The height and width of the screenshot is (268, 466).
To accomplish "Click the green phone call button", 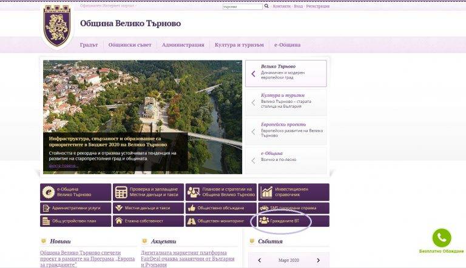I will 441,238.
